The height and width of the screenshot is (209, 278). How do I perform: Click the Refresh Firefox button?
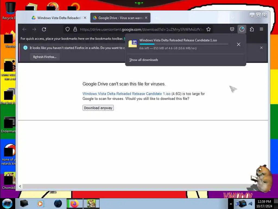[x=45, y=57]
